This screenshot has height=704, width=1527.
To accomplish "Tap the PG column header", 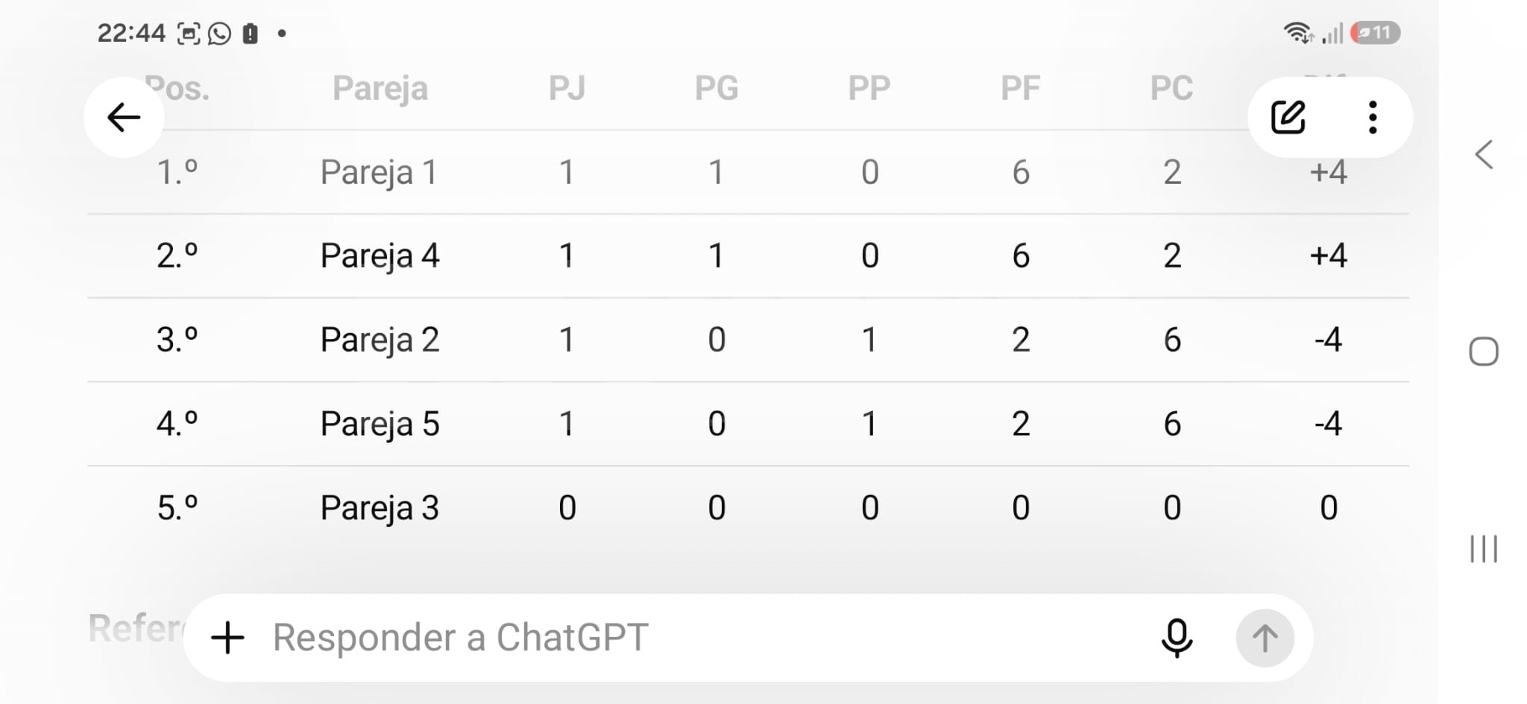I will tap(717, 88).
